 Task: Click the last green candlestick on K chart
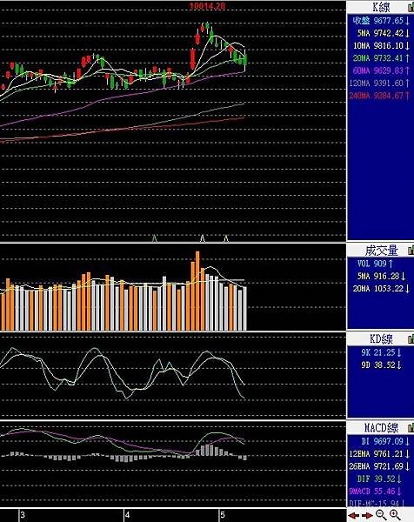coord(245,60)
